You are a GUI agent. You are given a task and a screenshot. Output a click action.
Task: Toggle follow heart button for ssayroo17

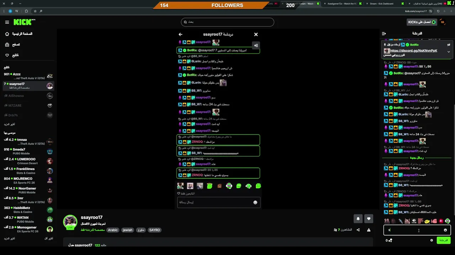point(369,219)
